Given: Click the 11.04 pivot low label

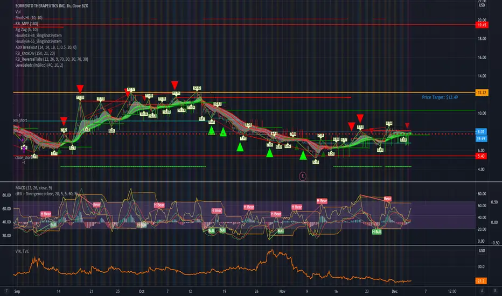Looking at the screenshot, I should [x=191, y=107].
